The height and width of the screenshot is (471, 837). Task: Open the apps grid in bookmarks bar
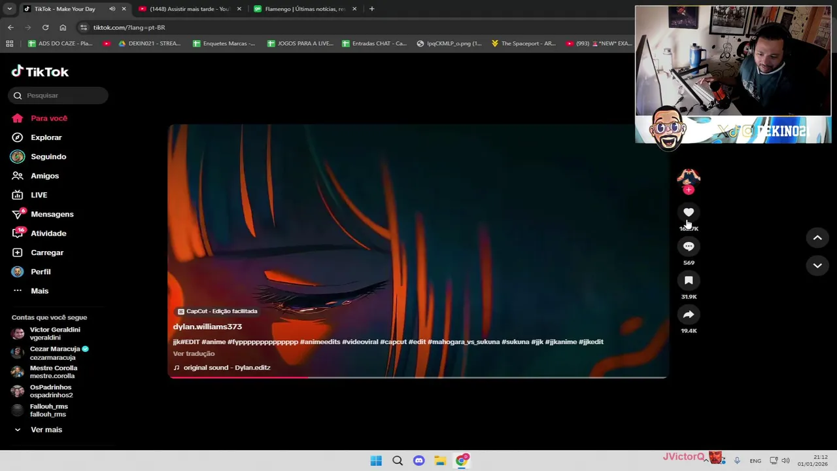coord(9,43)
